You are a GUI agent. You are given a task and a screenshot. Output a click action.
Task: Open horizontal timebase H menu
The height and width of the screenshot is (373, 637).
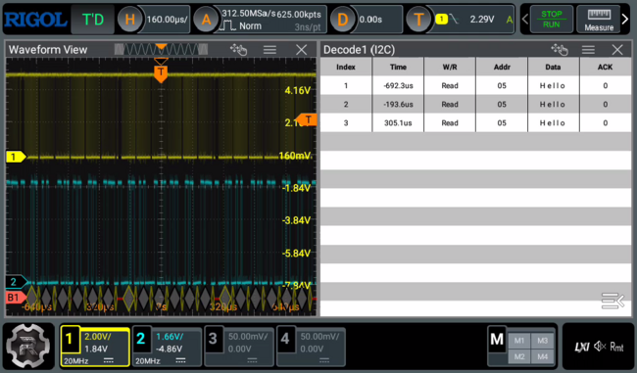click(x=129, y=19)
